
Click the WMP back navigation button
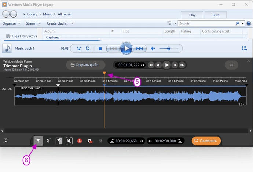tap(6, 14)
